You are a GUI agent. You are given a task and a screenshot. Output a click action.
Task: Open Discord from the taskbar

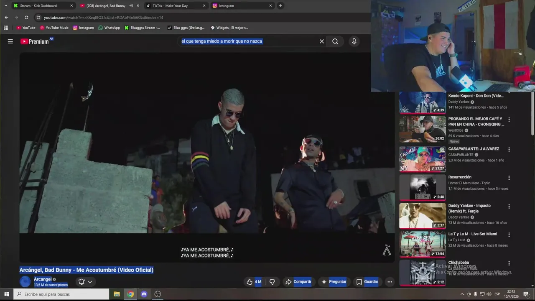pyautogui.click(x=144, y=294)
